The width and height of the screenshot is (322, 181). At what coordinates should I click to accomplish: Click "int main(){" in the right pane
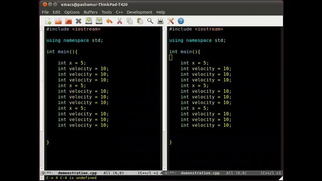click(x=185, y=51)
